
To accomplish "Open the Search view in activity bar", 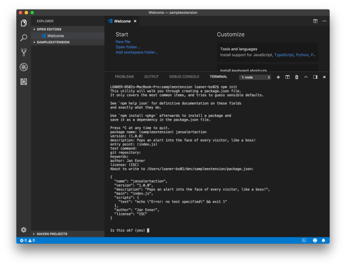I will (24, 38).
